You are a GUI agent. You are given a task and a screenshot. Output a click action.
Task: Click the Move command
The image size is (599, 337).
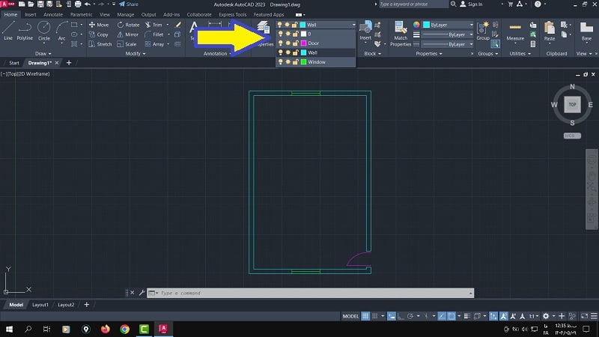point(99,25)
